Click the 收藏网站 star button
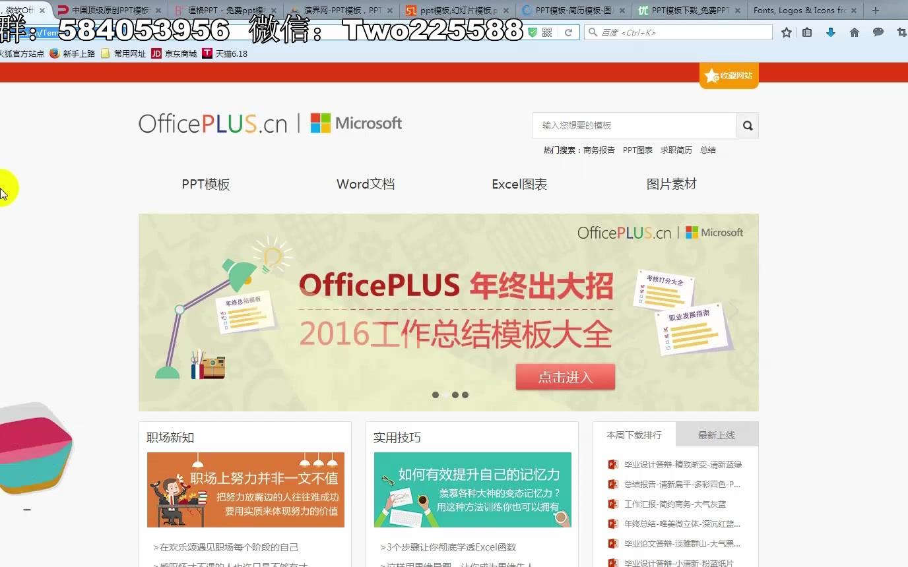Screen dimensions: 908x567 point(729,76)
